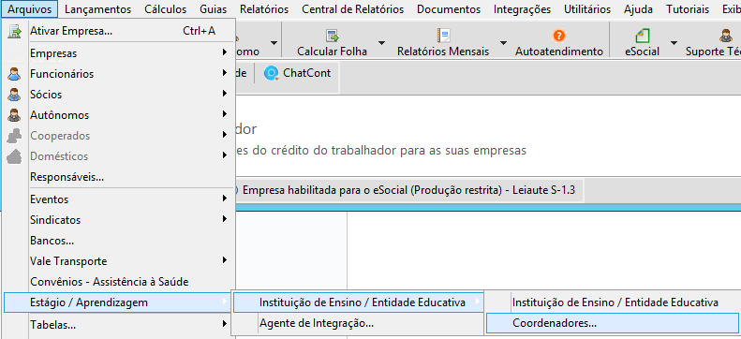Select Convênios - Assistência à Saúde entry
Screen dimensions: 741x339
point(119,282)
